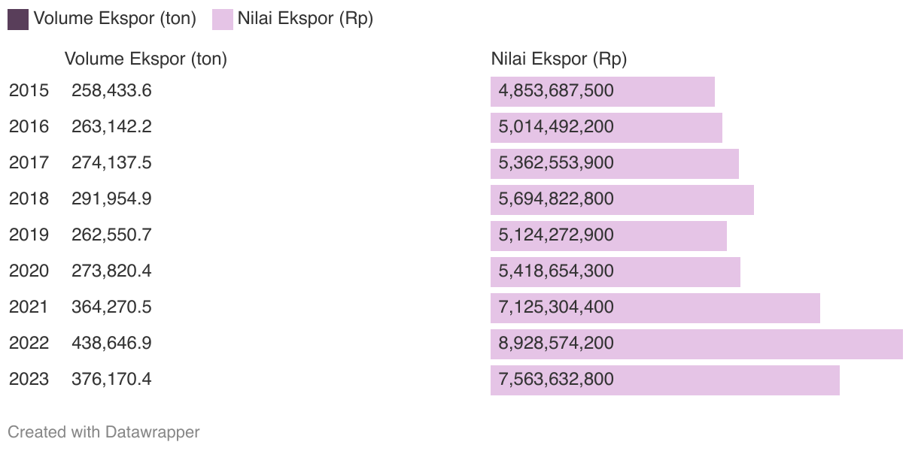Open the Created with Datawrapper link
The image size is (918, 451).
click(x=104, y=432)
